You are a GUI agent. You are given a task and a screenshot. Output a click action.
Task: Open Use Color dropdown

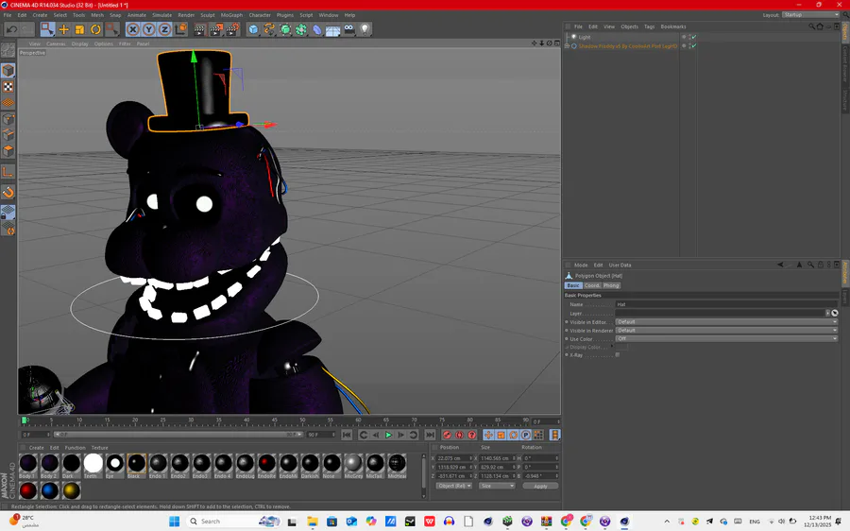click(727, 338)
